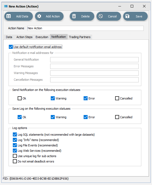Uncheck Warning under Send Notification statuses
The width and height of the screenshot is (152, 185).
pos(53,98)
